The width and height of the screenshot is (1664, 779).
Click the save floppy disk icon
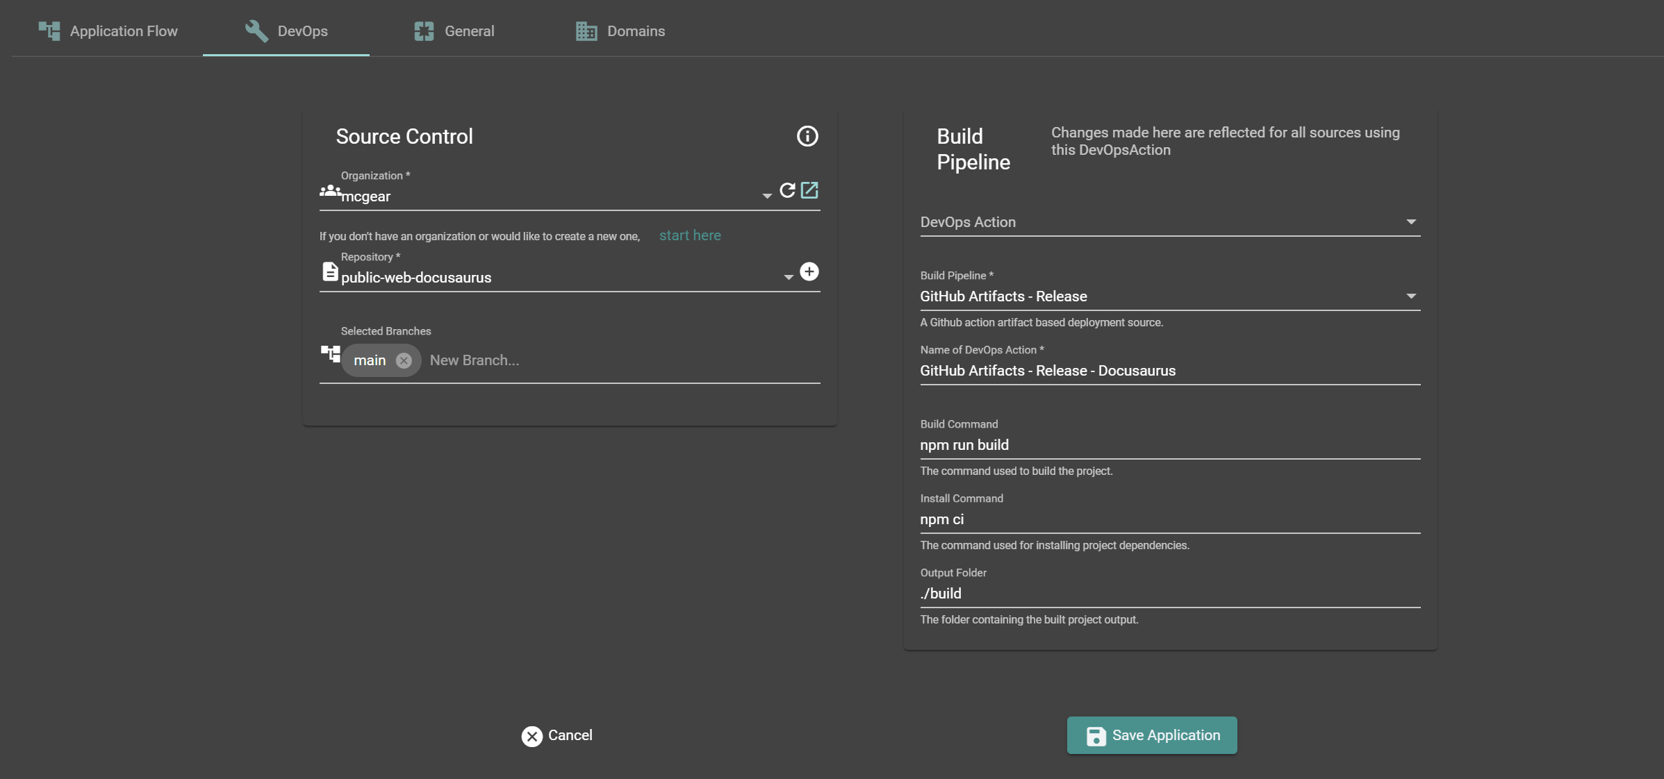click(1096, 736)
